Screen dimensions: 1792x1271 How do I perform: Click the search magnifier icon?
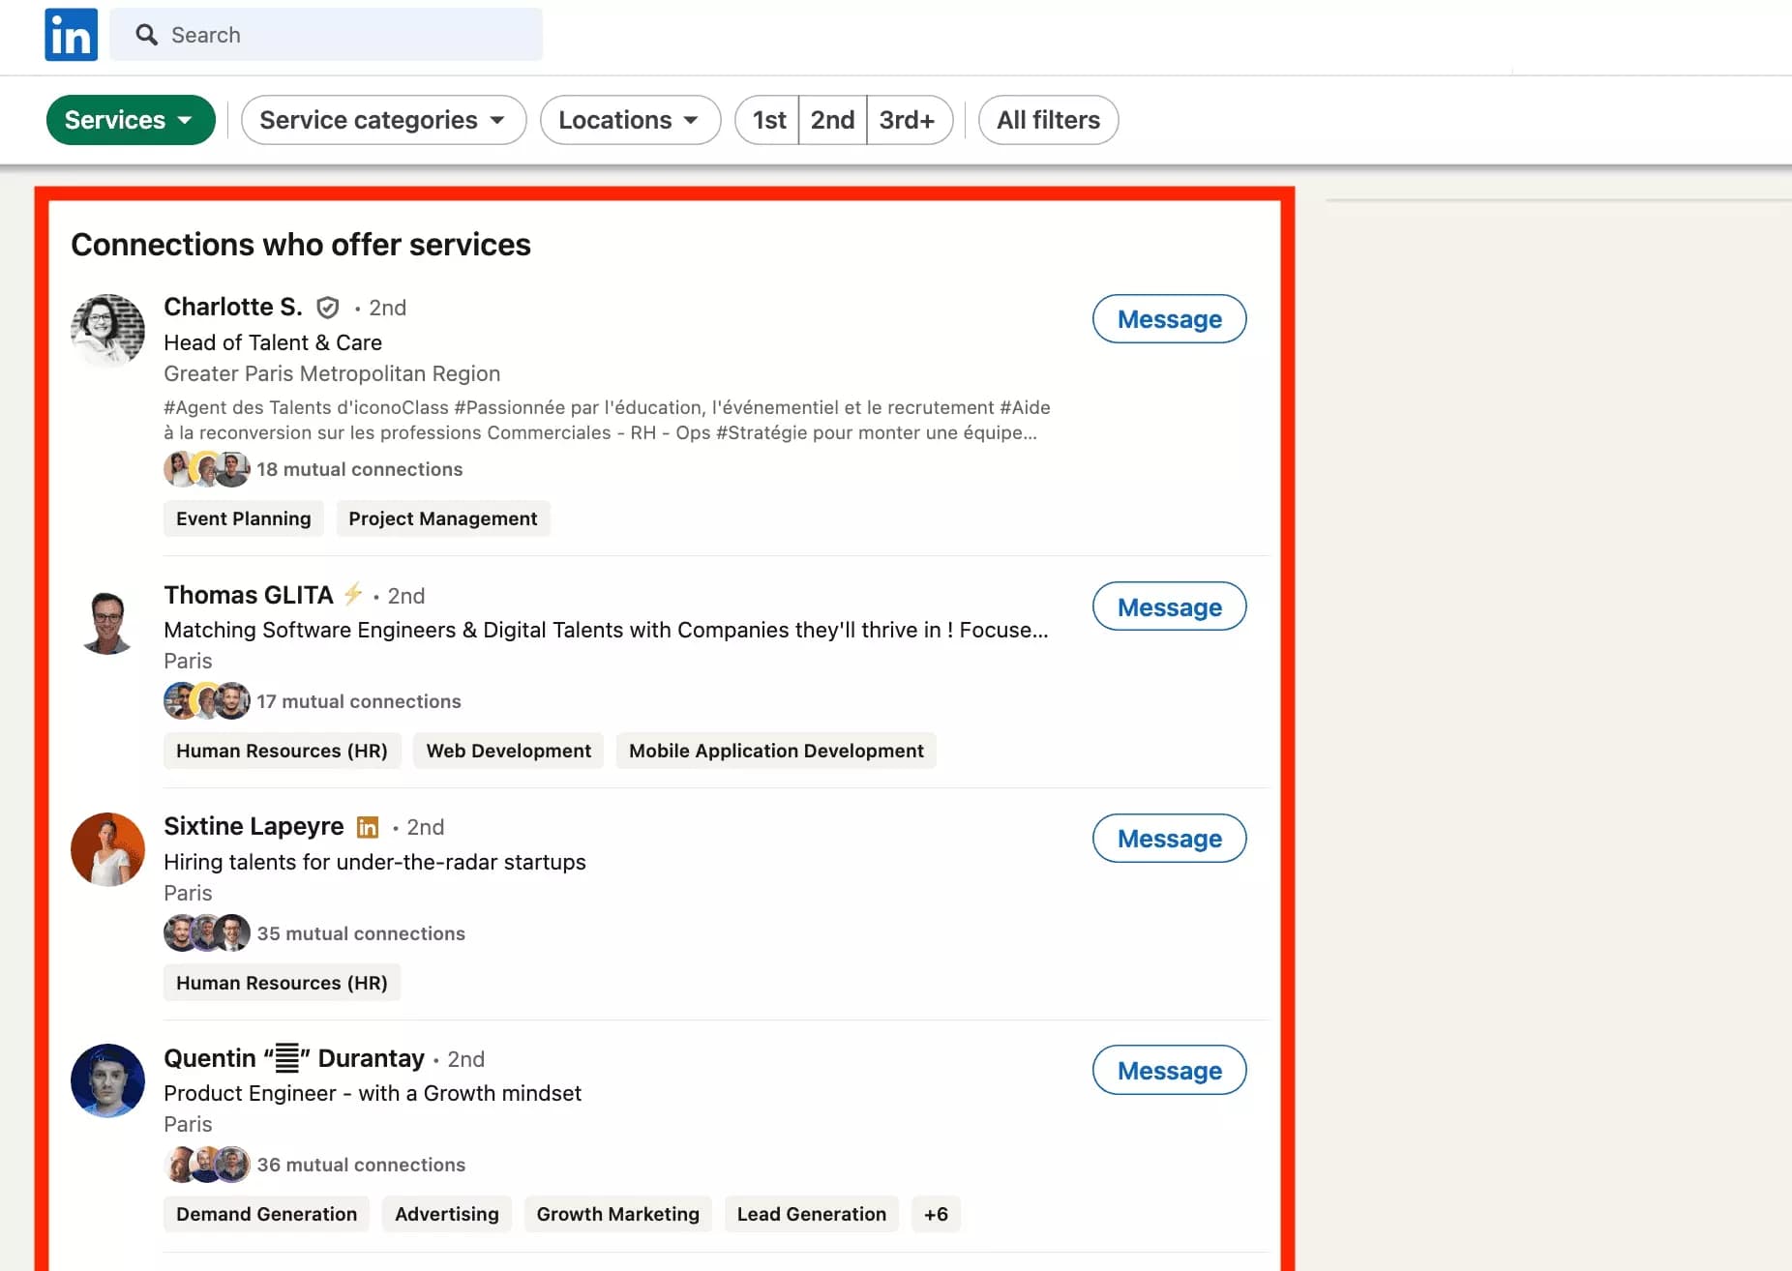click(147, 34)
